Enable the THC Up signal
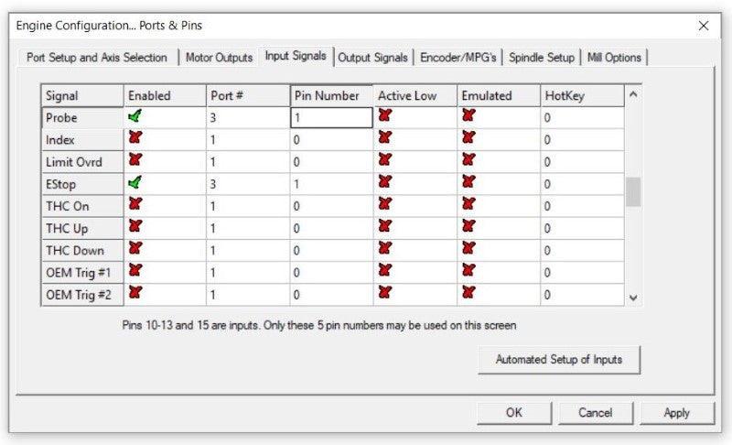The width and height of the screenshot is (732, 445). coord(135,226)
